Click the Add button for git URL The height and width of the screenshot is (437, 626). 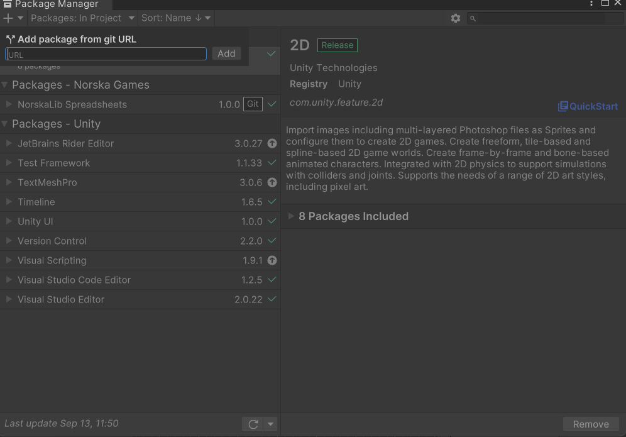(x=226, y=53)
